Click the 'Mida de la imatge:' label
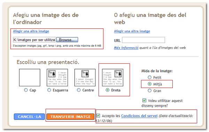 (x=157, y=71)
